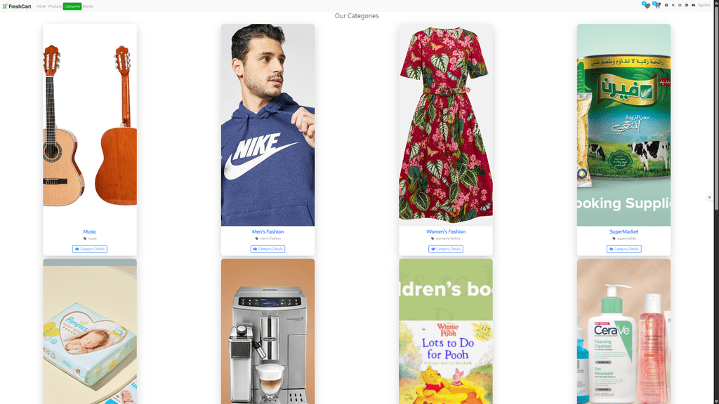This screenshot has height=404, width=719.
Task: Open the wishlist heart icon
Action: pyautogui.click(x=647, y=6)
